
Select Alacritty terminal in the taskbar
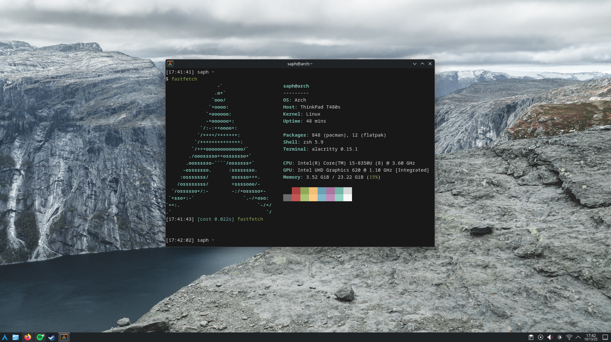(64, 337)
